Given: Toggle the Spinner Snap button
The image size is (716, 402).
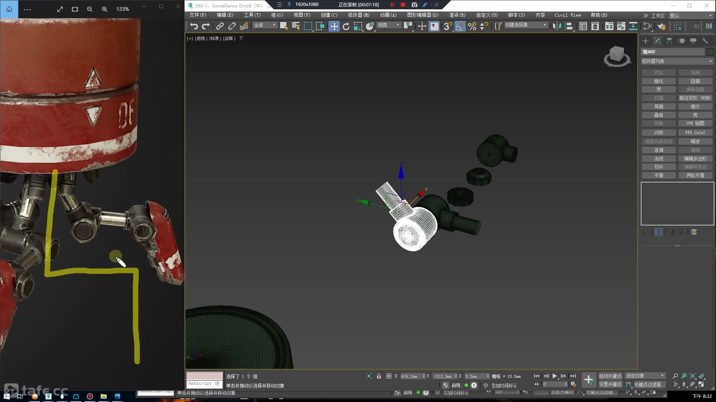Looking at the screenshot, I should point(484,26).
